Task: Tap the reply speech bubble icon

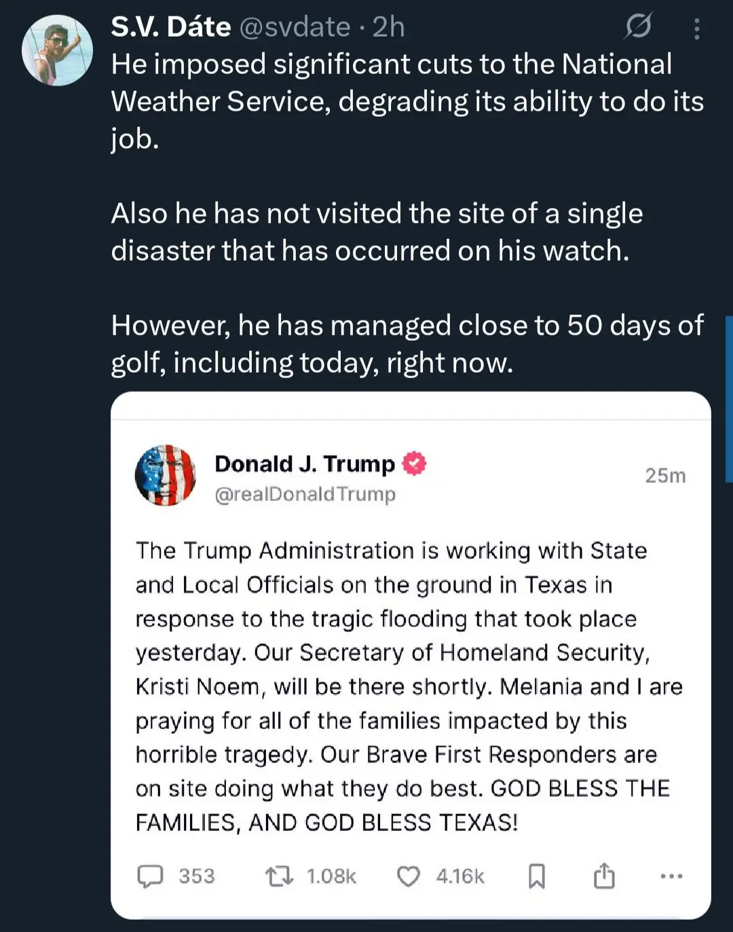Action: point(150,876)
